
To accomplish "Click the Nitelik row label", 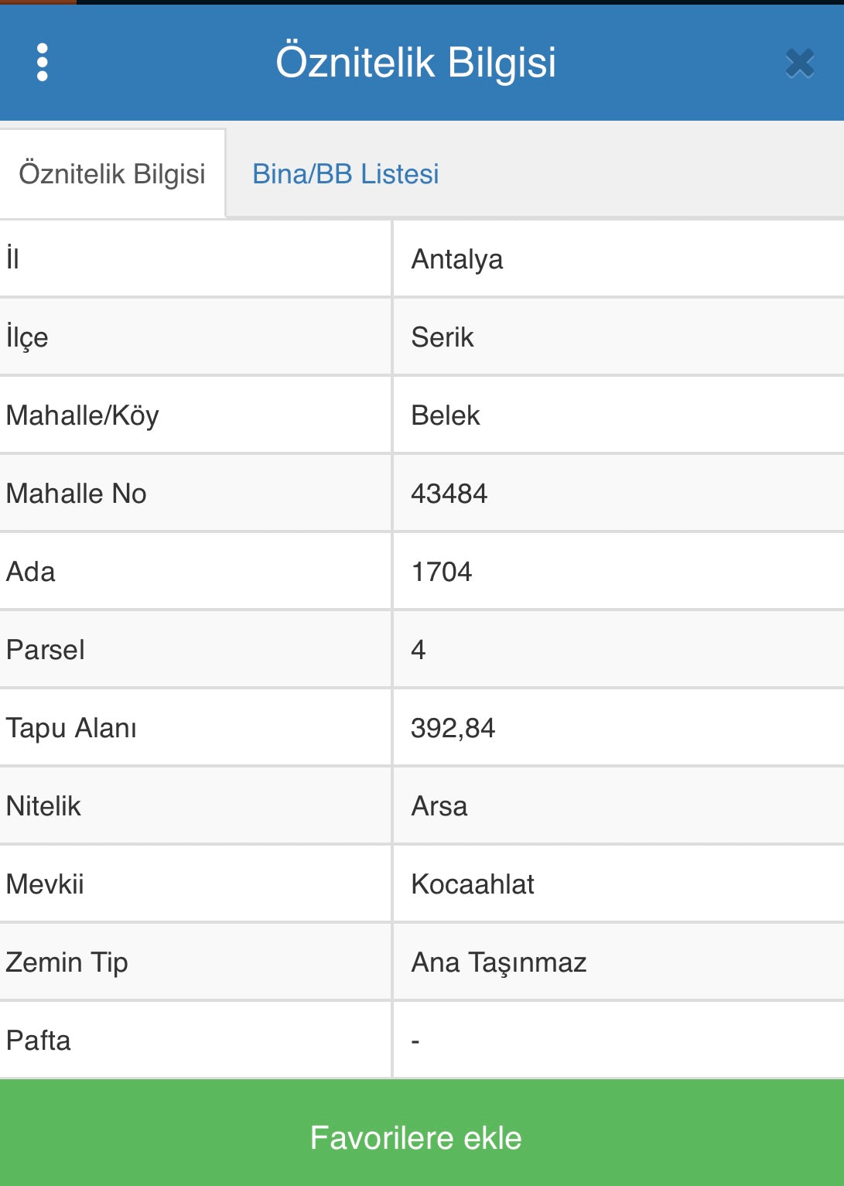I will [43, 806].
